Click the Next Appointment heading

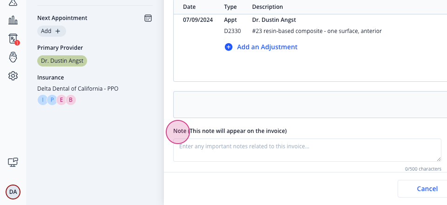(62, 18)
